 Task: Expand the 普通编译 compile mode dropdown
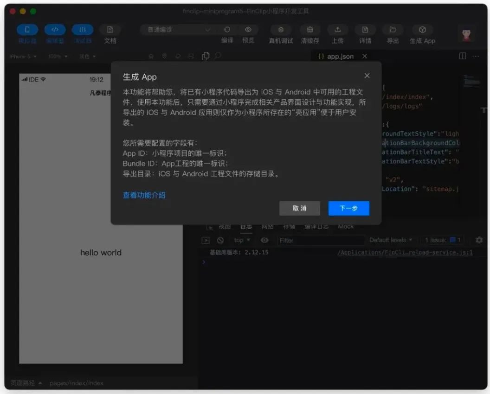(x=179, y=30)
